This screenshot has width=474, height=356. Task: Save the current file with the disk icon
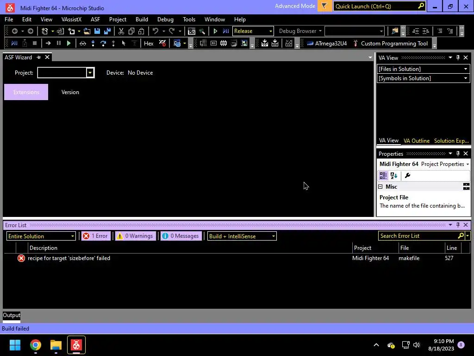(x=97, y=31)
